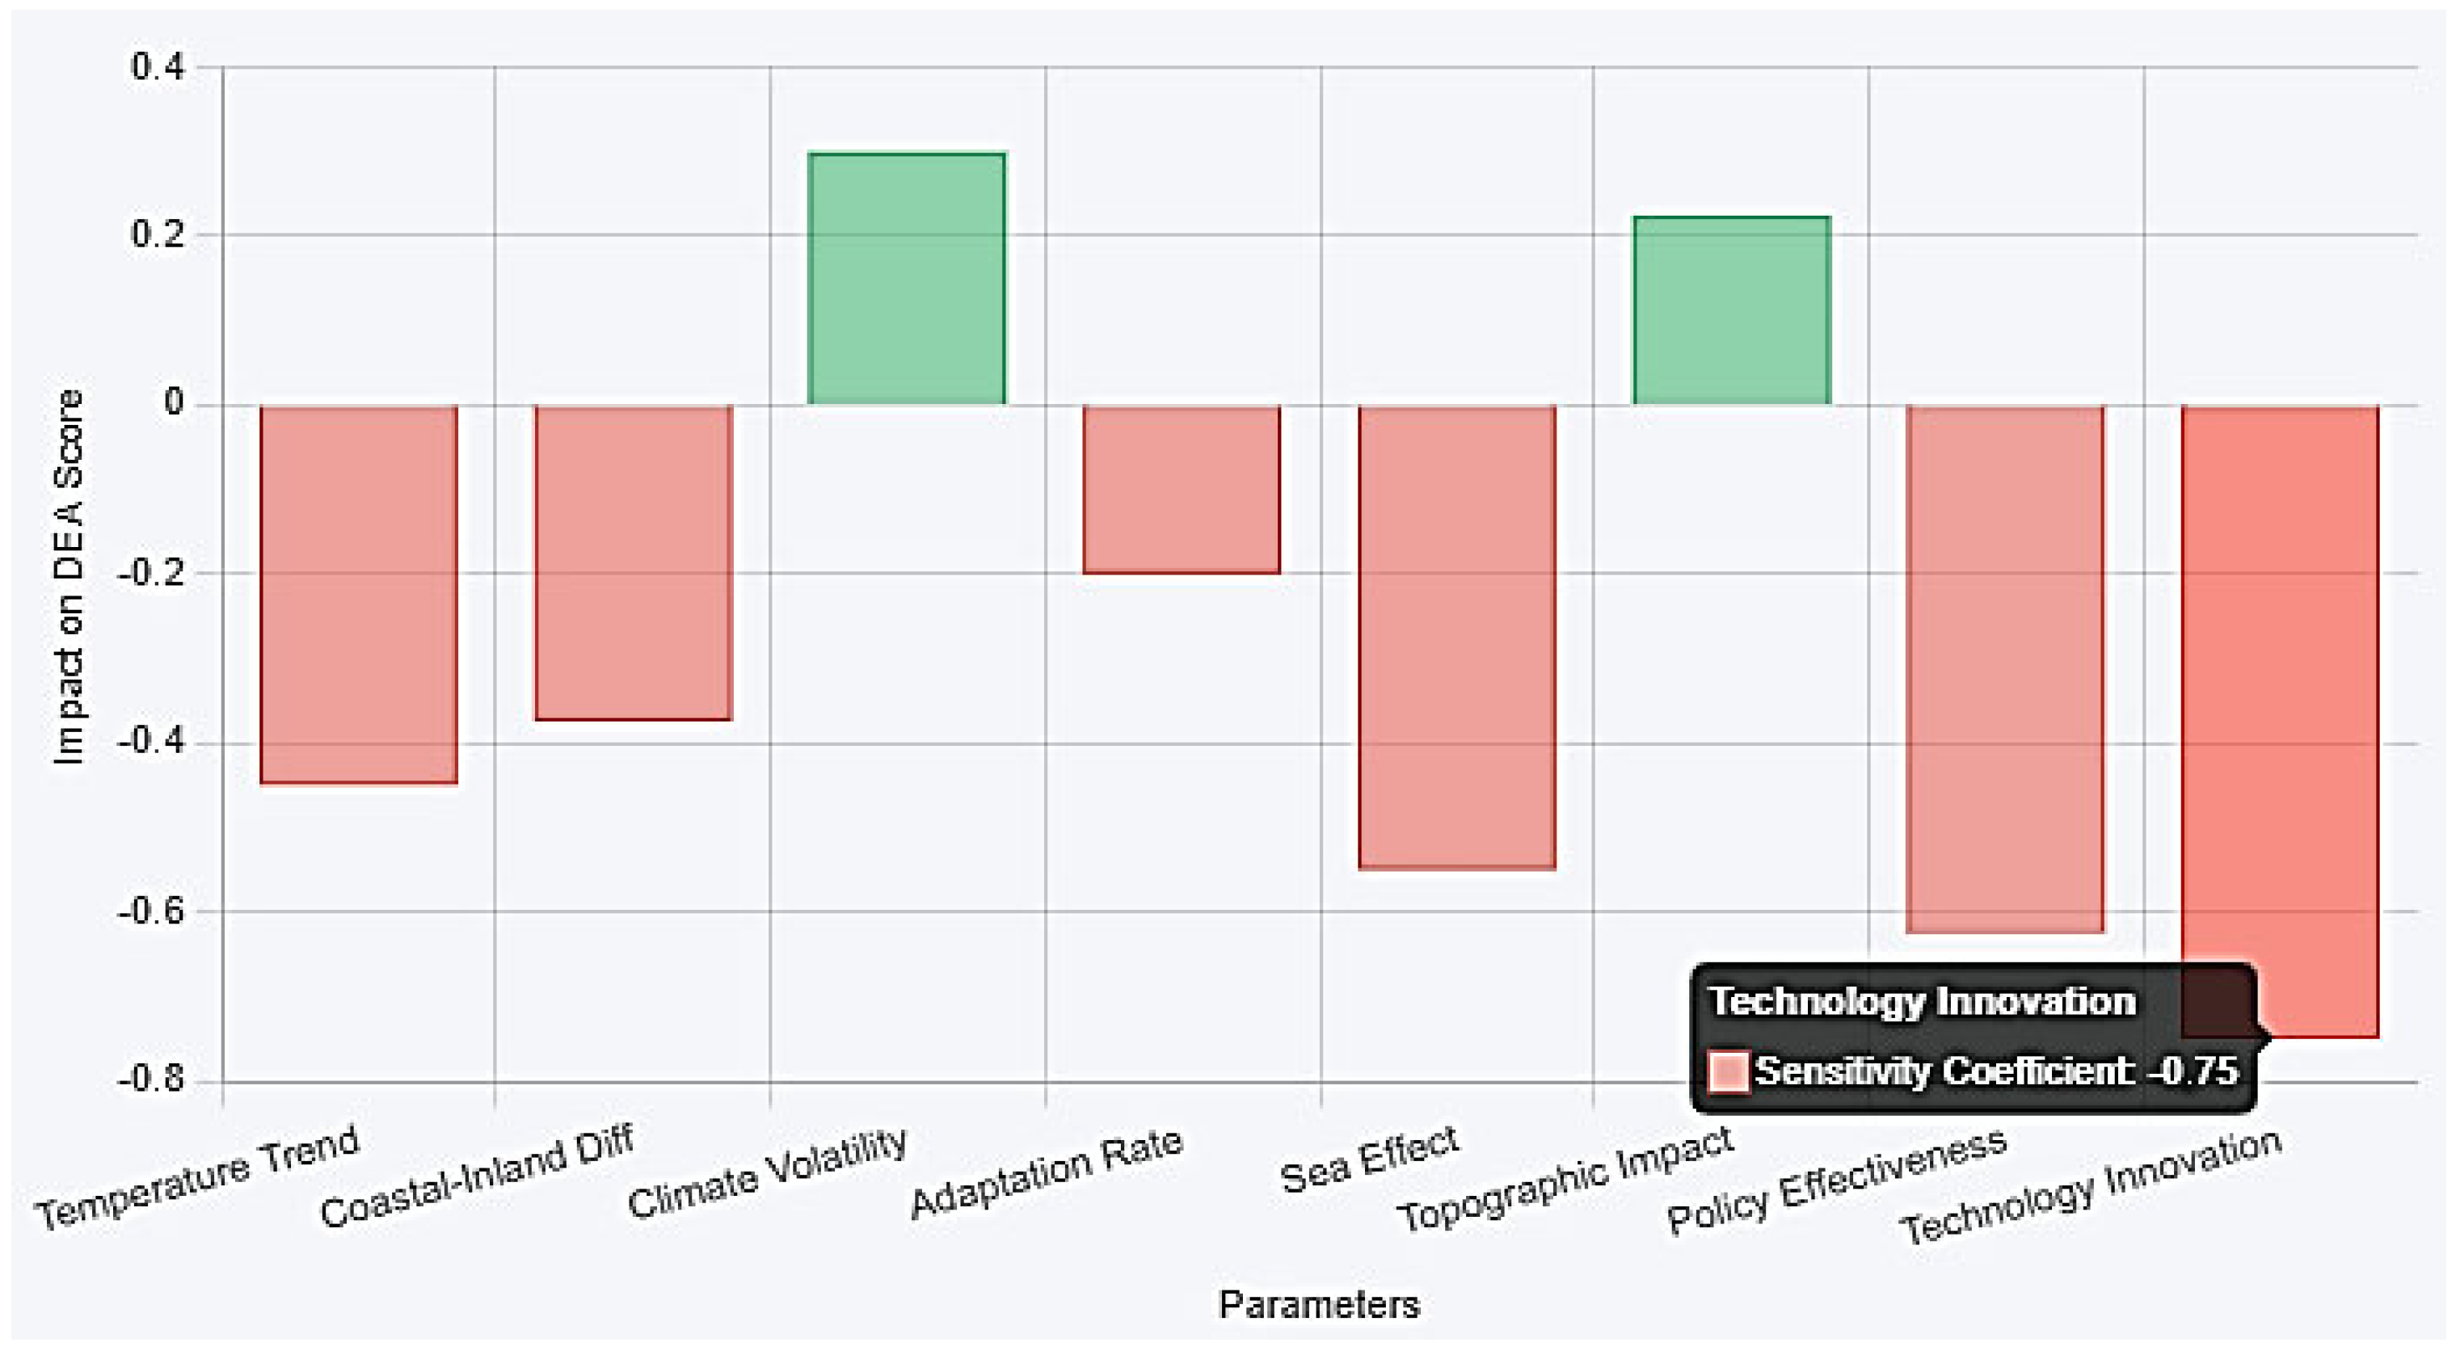This screenshot has width=2456, height=1351.
Task: Click the Temperature Trend bar
Action: pos(359,594)
